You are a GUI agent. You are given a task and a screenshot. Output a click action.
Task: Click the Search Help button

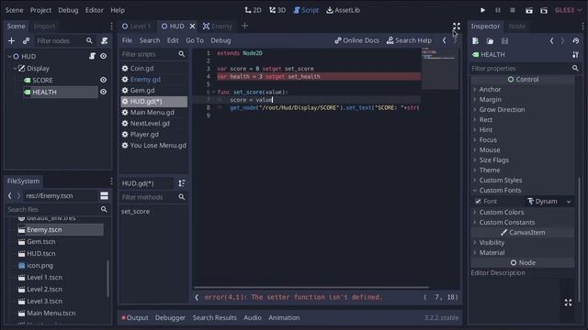(x=409, y=40)
